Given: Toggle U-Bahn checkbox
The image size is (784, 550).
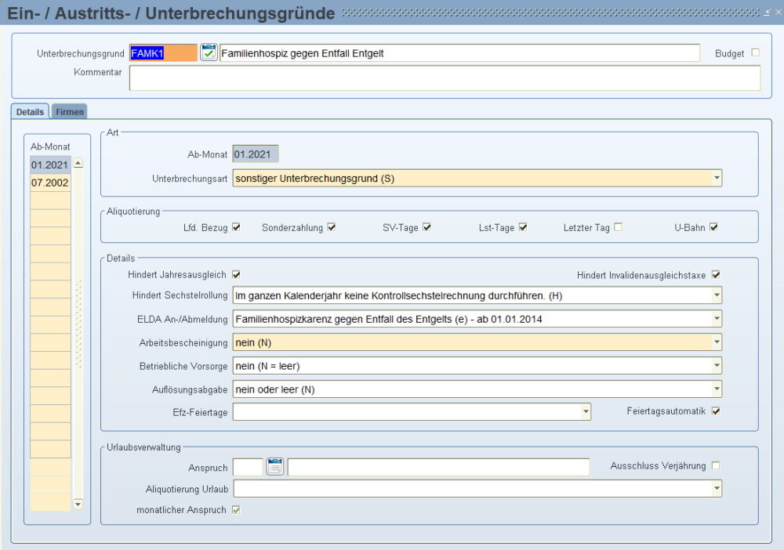Looking at the screenshot, I should [x=713, y=227].
